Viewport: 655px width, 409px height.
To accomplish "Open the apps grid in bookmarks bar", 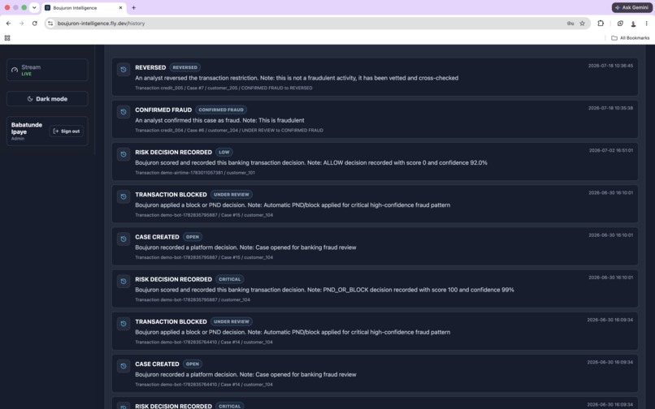I will click(7, 38).
